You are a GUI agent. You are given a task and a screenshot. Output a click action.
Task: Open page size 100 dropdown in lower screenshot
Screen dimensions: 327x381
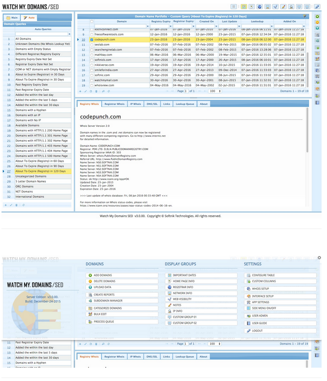(x=215, y=344)
